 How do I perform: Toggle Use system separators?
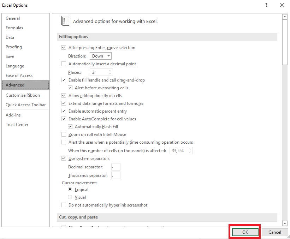point(64,159)
